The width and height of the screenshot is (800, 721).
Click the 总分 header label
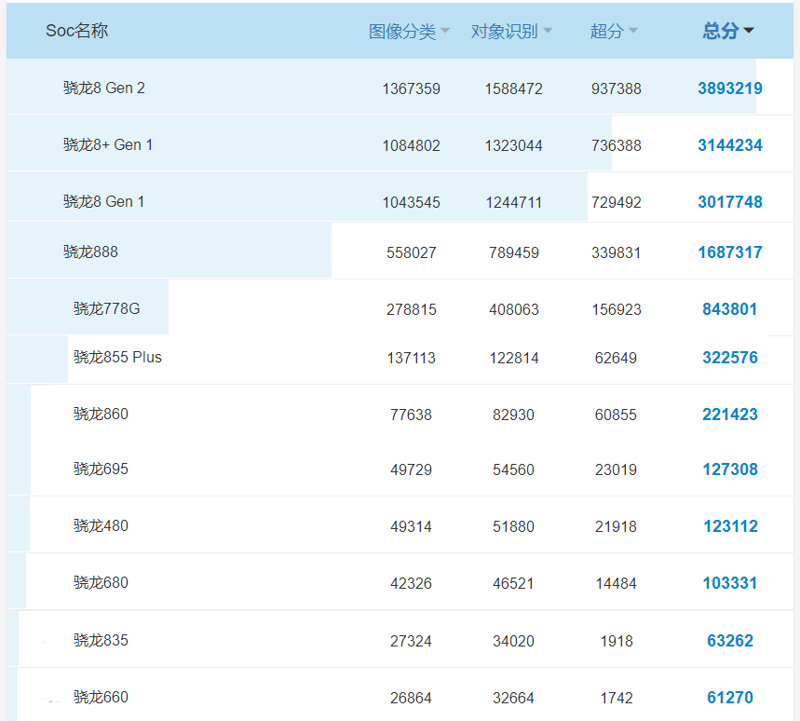pos(719,32)
